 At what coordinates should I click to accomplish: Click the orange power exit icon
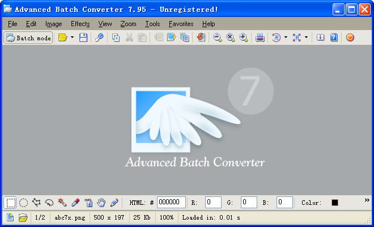(x=350, y=37)
